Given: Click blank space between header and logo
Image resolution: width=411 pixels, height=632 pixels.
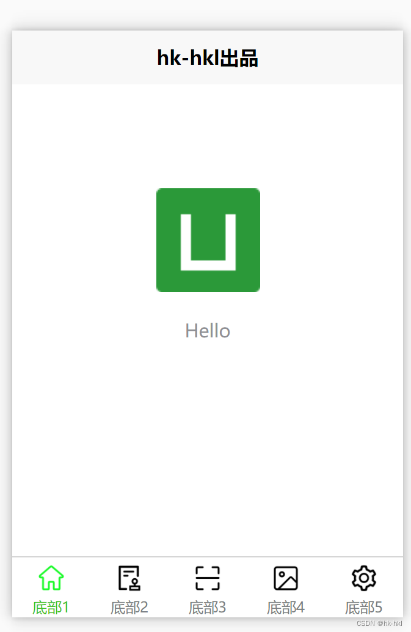Looking at the screenshot, I should [208, 136].
